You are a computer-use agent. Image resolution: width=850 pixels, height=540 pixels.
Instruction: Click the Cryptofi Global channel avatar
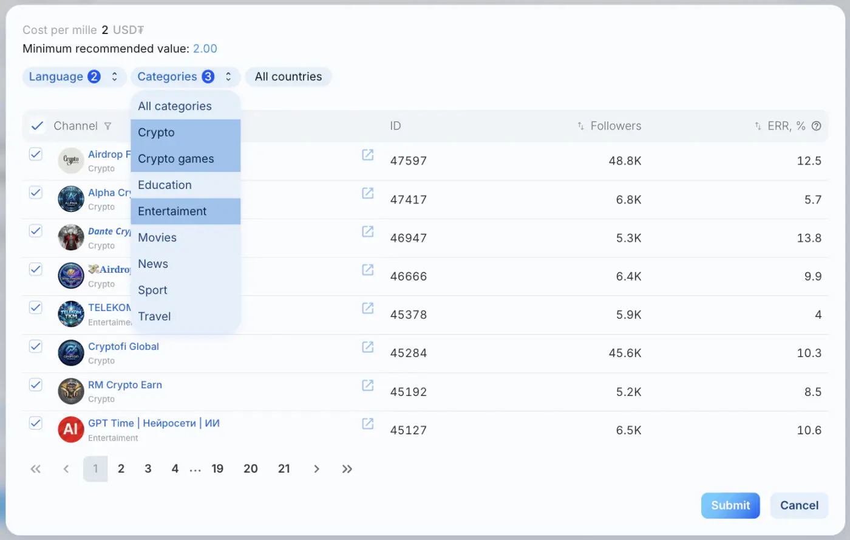[x=71, y=353]
